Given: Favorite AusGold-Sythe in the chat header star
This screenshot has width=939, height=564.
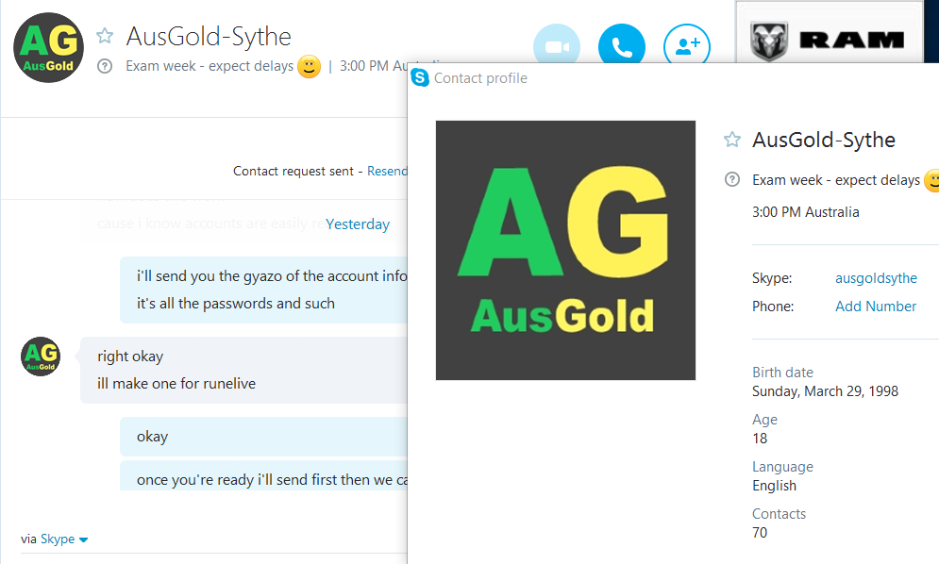Looking at the screenshot, I should click(x=105, y=35).
